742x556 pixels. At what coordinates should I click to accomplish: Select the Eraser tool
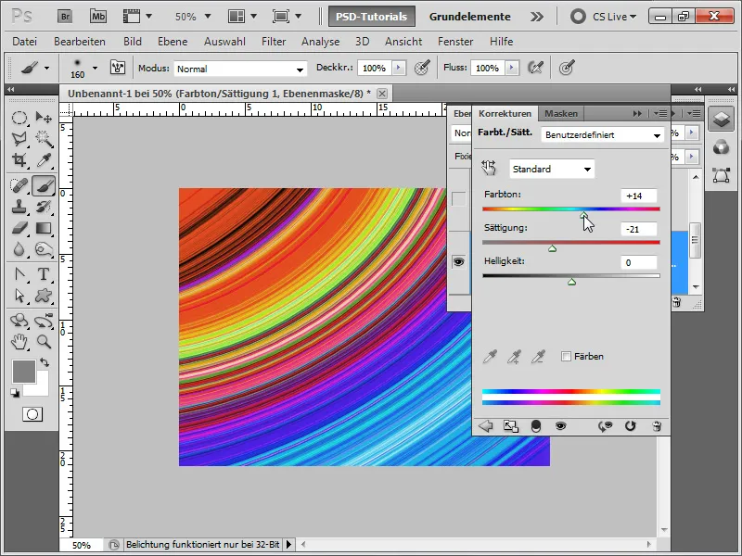[19, 228]
